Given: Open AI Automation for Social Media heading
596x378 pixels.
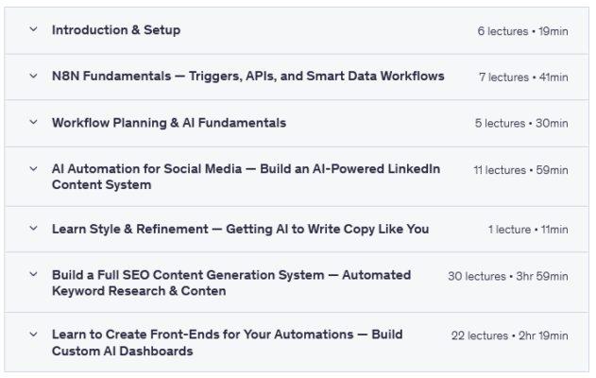Looking at the screenshot, I should [x=246, y=176].
